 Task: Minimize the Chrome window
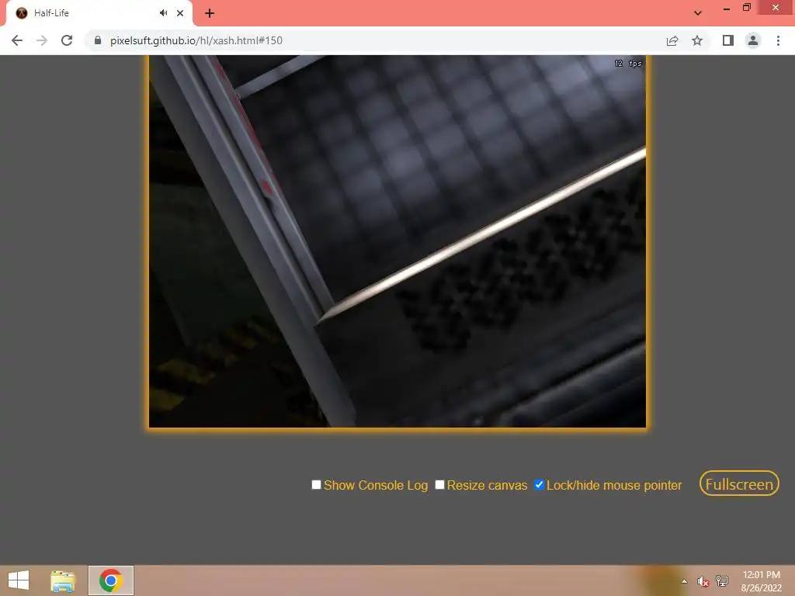click(x=727, y=8)
